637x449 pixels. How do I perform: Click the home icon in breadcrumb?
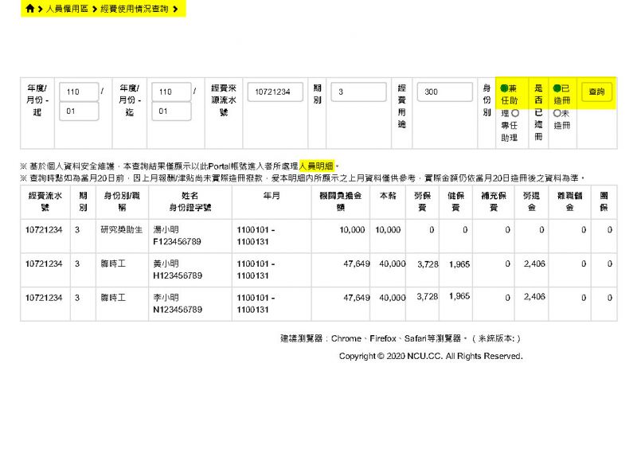(29, 9)
